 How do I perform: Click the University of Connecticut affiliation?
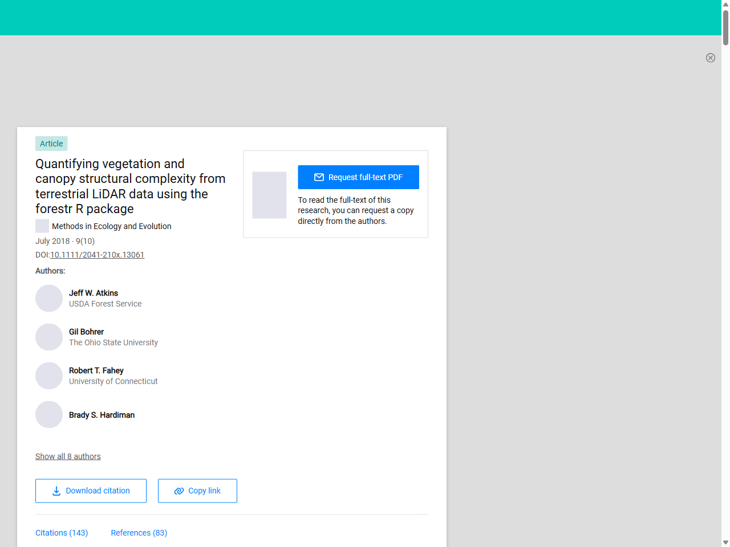tap(113, 381)
